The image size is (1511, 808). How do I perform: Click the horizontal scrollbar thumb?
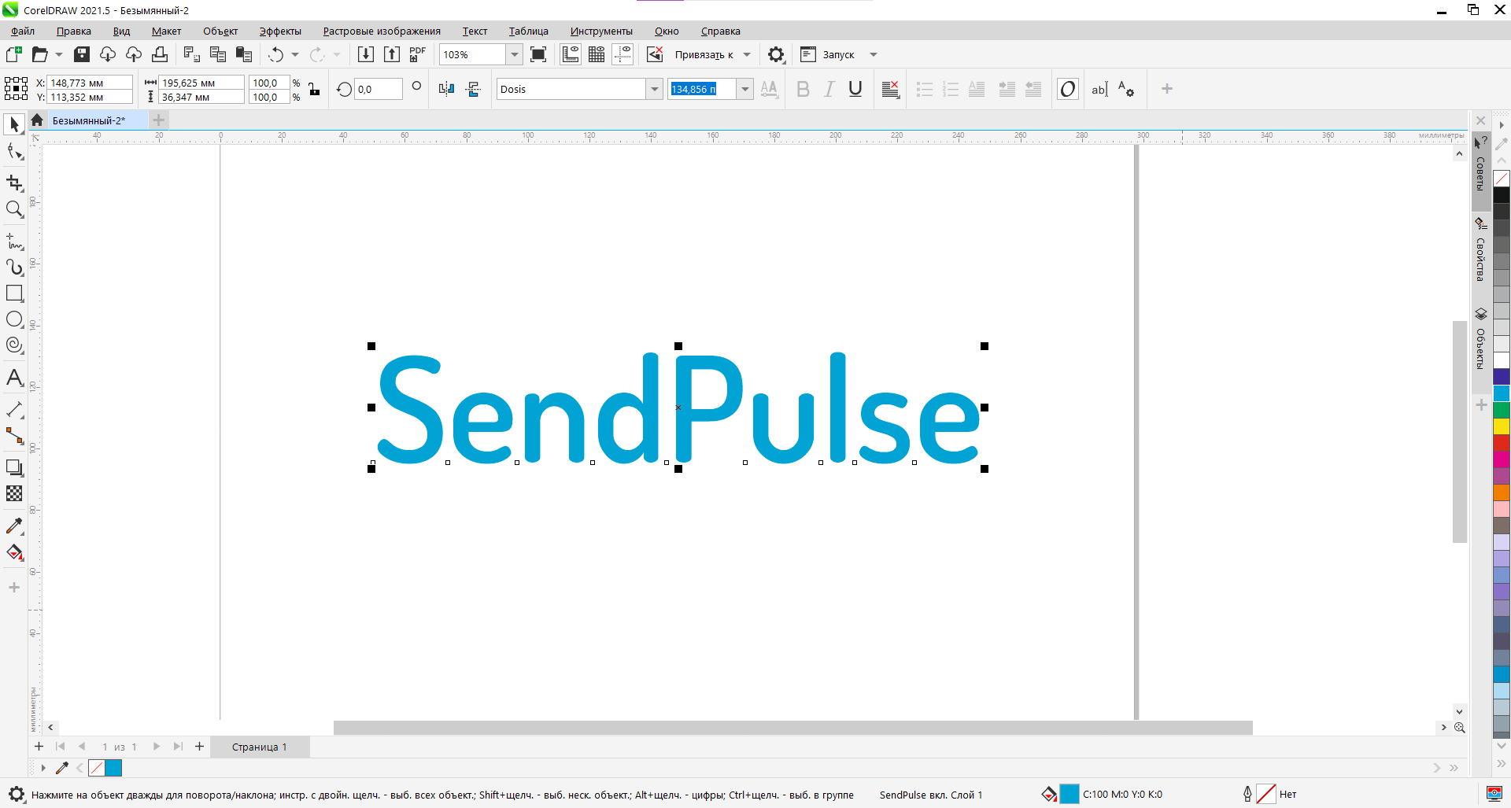(792, 728)
